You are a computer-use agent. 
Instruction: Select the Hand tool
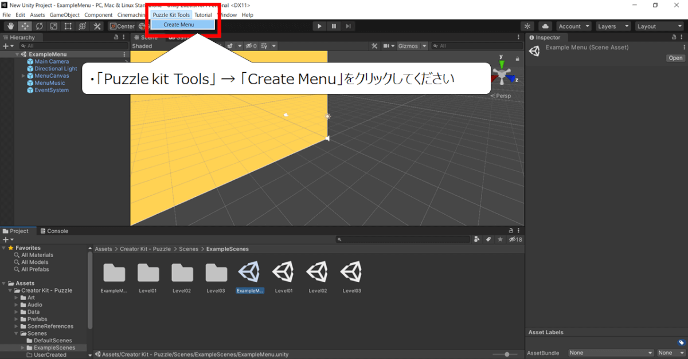coord(10,26)
